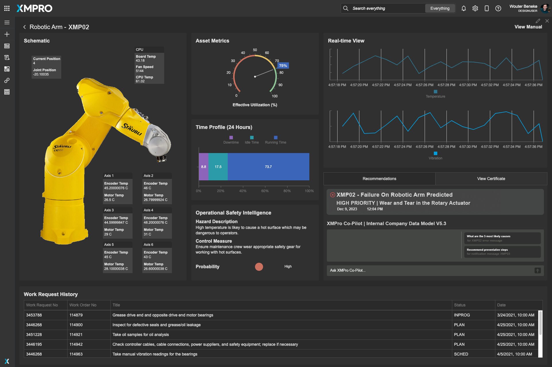Open the app launcher grid icon
Image resolution: width=552 pixels, height=367 pixels.
tap(7, 8)
